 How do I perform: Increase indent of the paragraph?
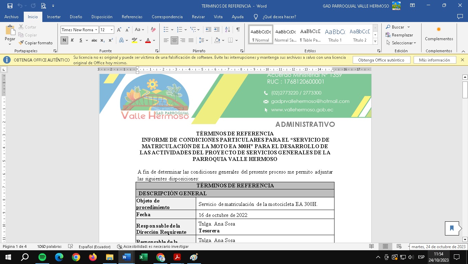tap(217, 30)
